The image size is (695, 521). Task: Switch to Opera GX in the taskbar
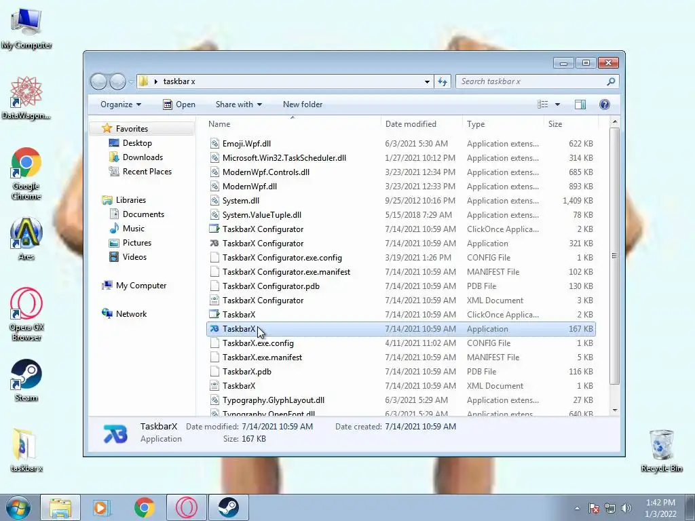[x=186, y=507]
